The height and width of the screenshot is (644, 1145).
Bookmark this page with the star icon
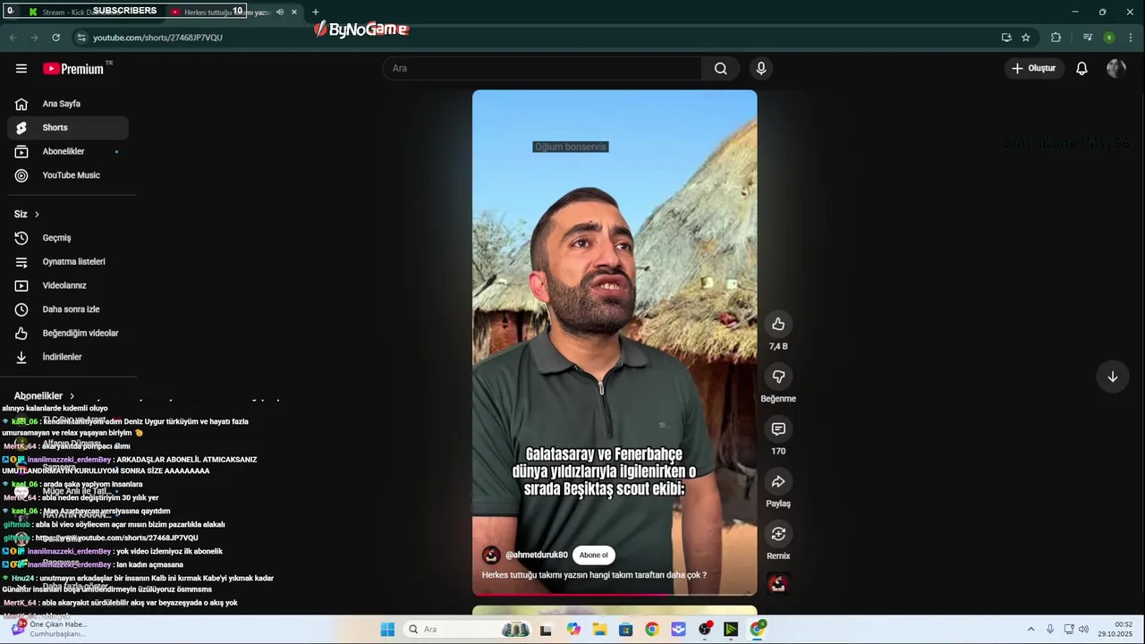pyautogui.click(x=1026, y=38)
